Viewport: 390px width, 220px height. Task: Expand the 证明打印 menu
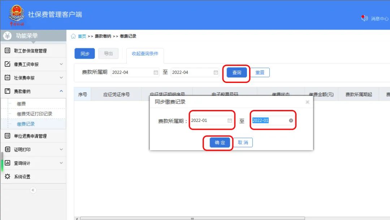click(x=61, y=149)
